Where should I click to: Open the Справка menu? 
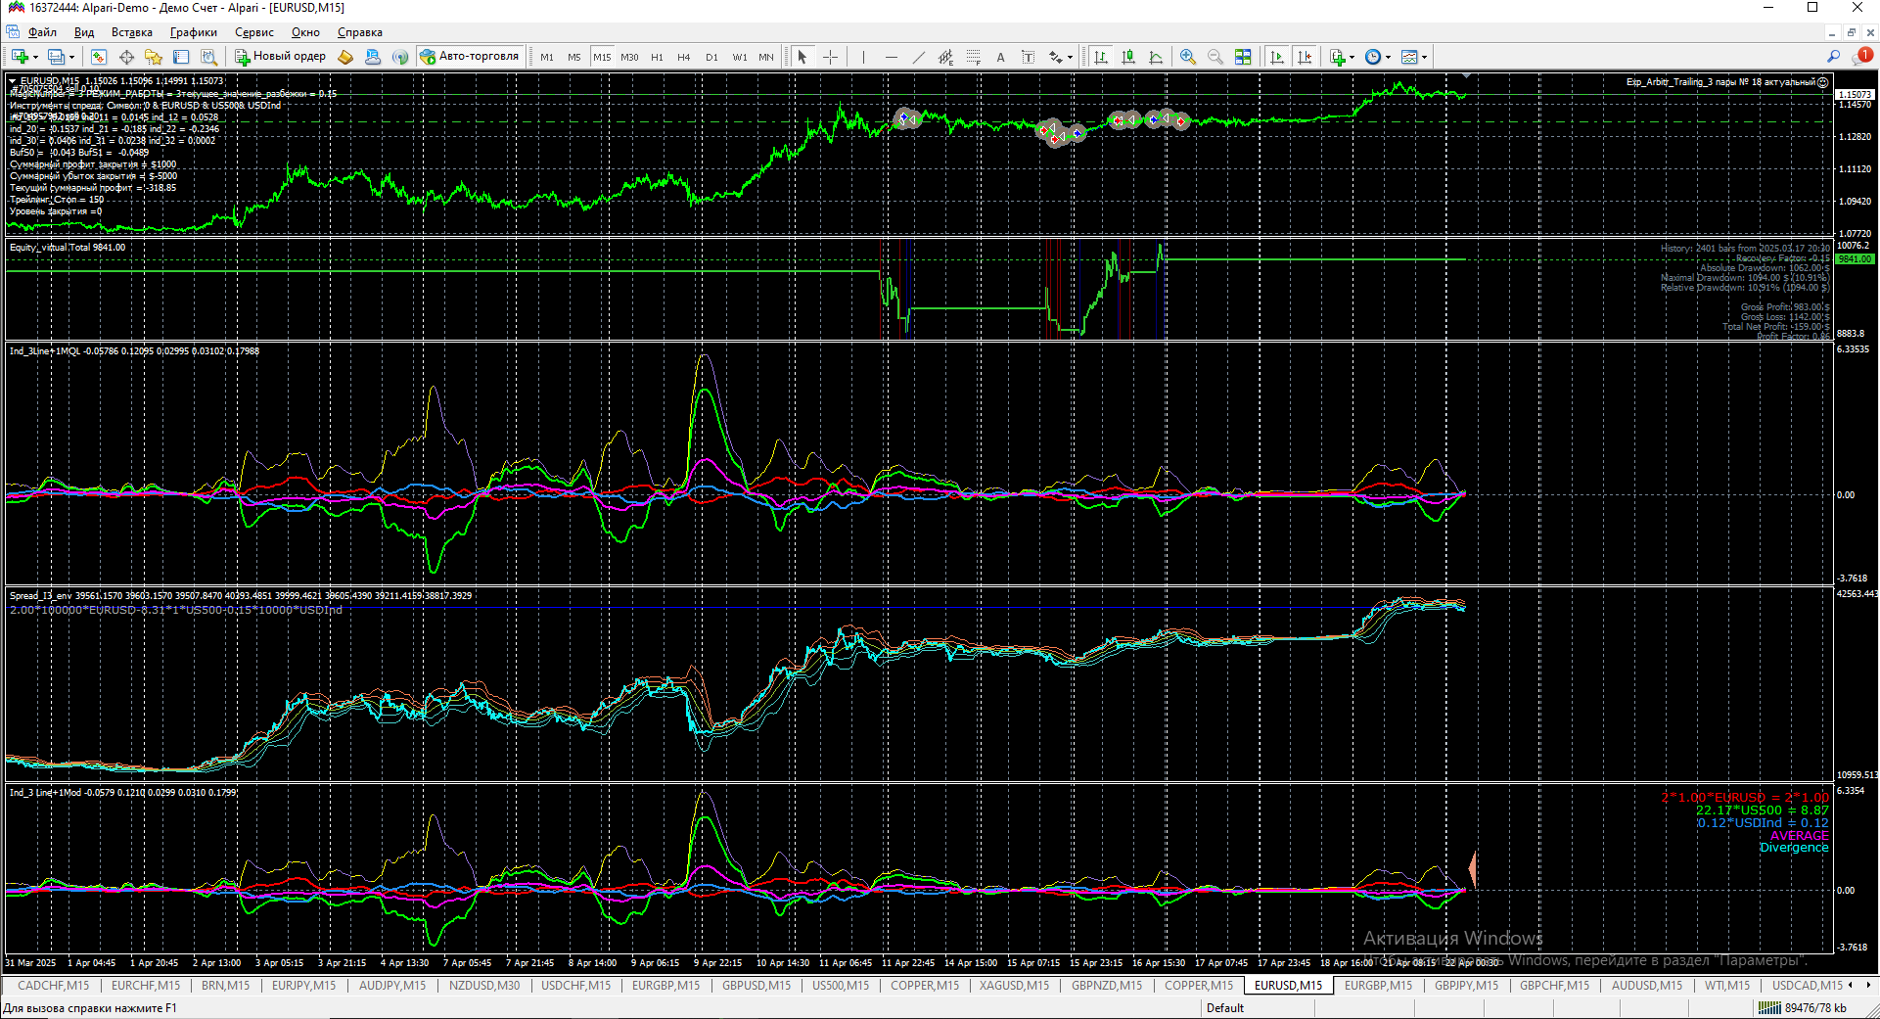coord(360,32)
